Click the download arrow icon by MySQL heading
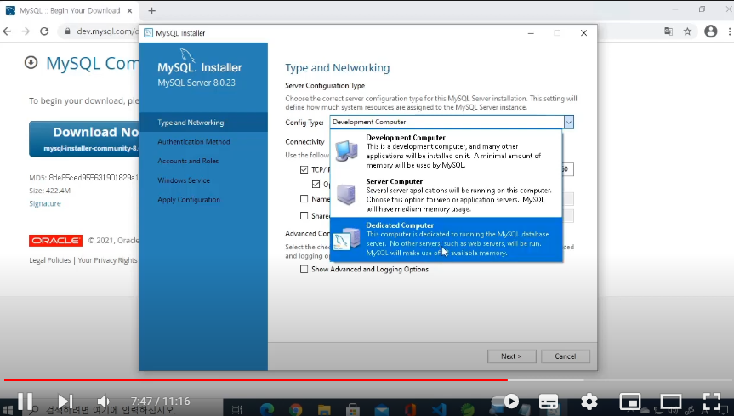This screenshot has height=416, width=734. tap(31, 62)
